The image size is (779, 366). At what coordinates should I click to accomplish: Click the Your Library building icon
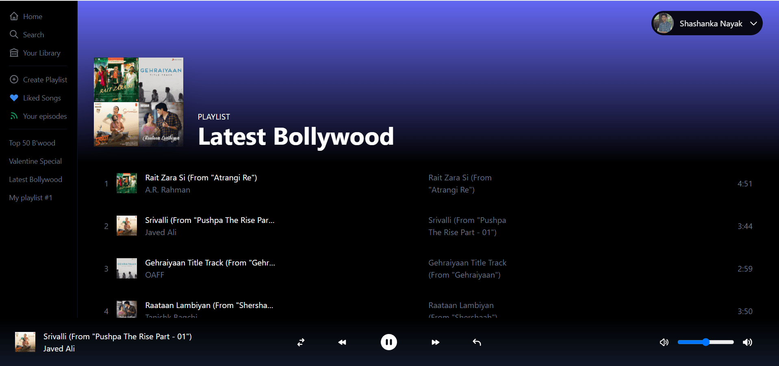(x=14, y=53)
